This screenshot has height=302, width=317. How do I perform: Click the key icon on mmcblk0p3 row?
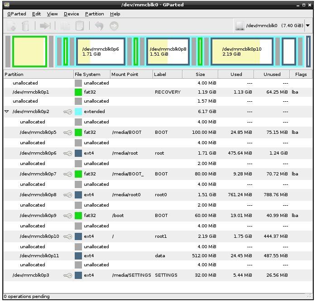click(x=68, y=275)
